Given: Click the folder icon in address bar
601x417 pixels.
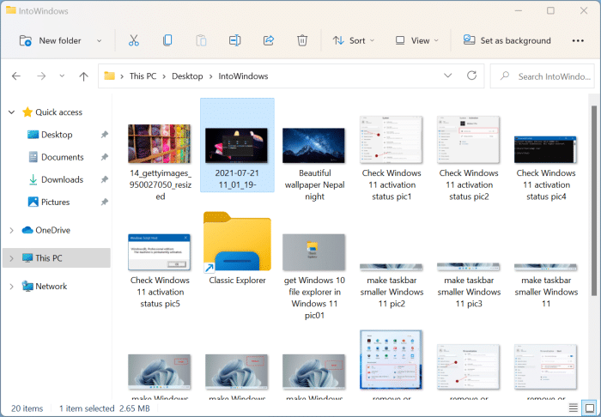Looking at the screenshot, I should click(110, 76).
